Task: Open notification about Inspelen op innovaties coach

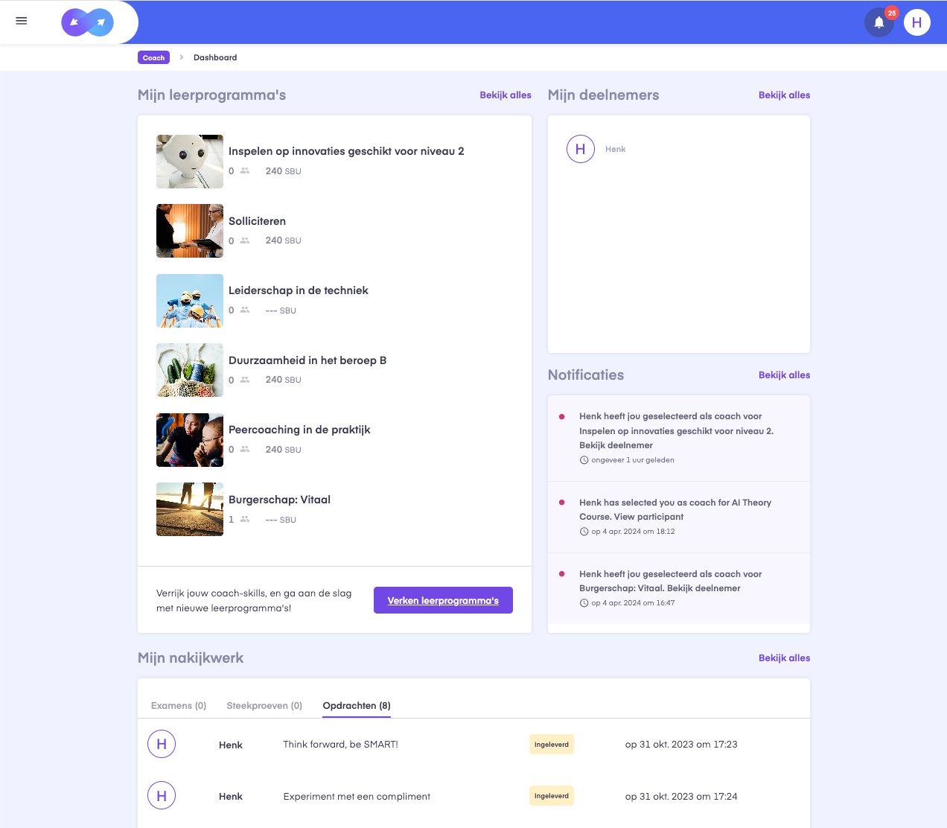Action: point(679,438)
